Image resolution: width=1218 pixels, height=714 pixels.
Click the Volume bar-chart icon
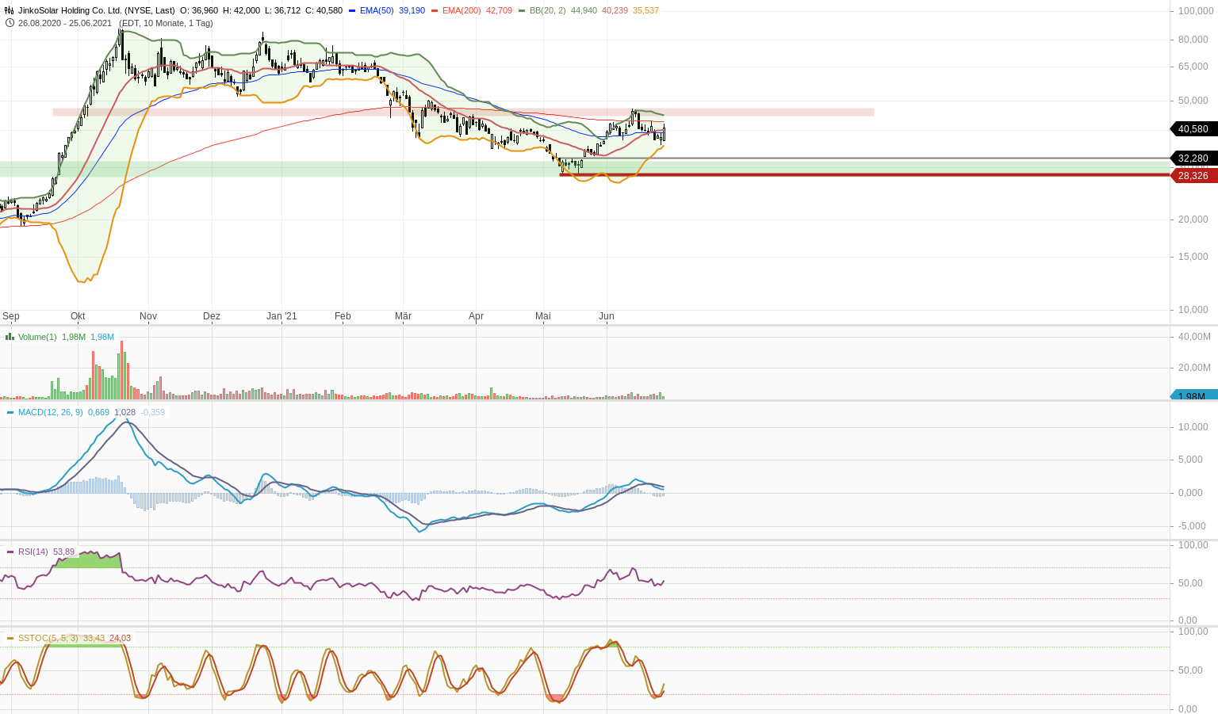pos(10,337)
